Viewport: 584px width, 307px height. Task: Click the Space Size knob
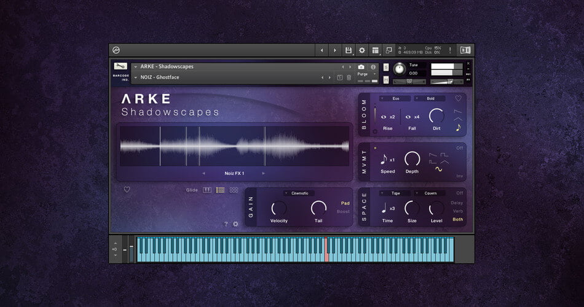click(x=412, y=208)
